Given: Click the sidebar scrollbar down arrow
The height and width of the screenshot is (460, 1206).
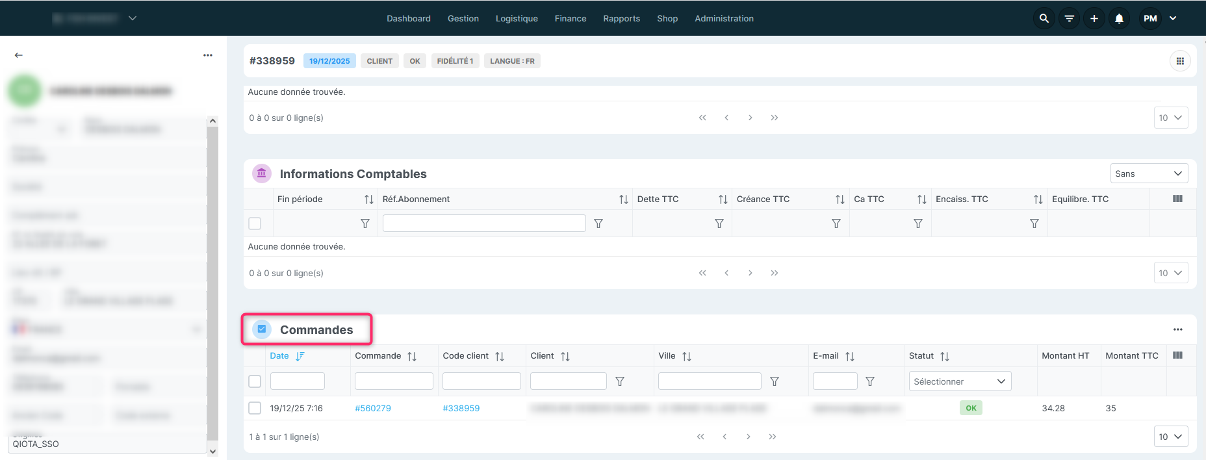Looking at the screenshot, I should (212, 451).
